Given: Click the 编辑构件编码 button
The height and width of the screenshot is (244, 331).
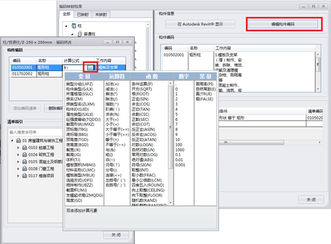Looking at the screenshot, I should (x=283, y=24).
